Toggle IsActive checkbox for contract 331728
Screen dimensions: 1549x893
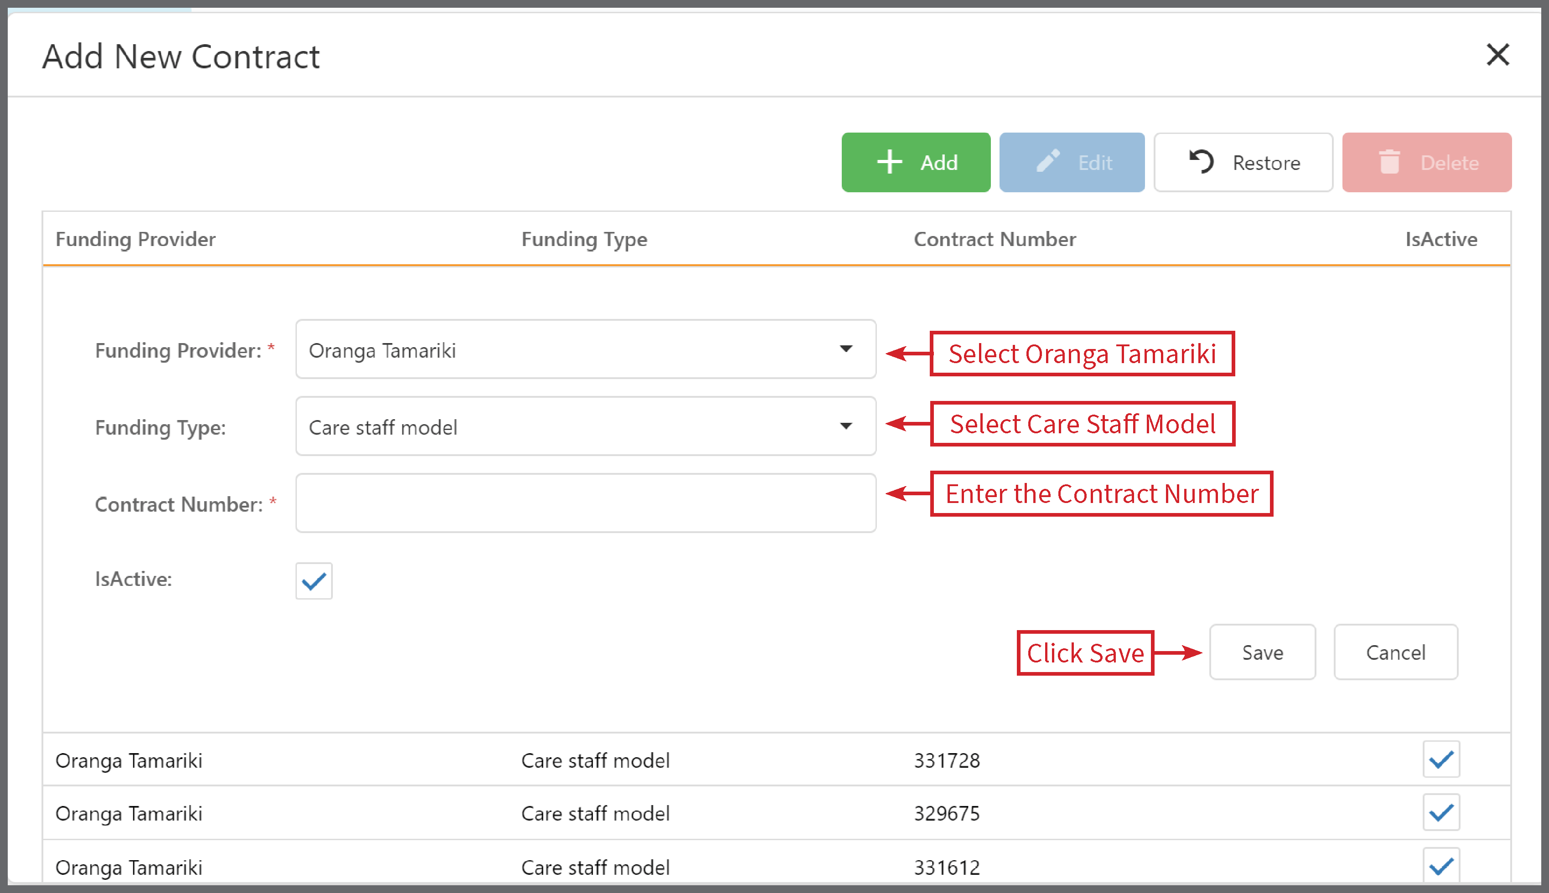[1441, 760]
